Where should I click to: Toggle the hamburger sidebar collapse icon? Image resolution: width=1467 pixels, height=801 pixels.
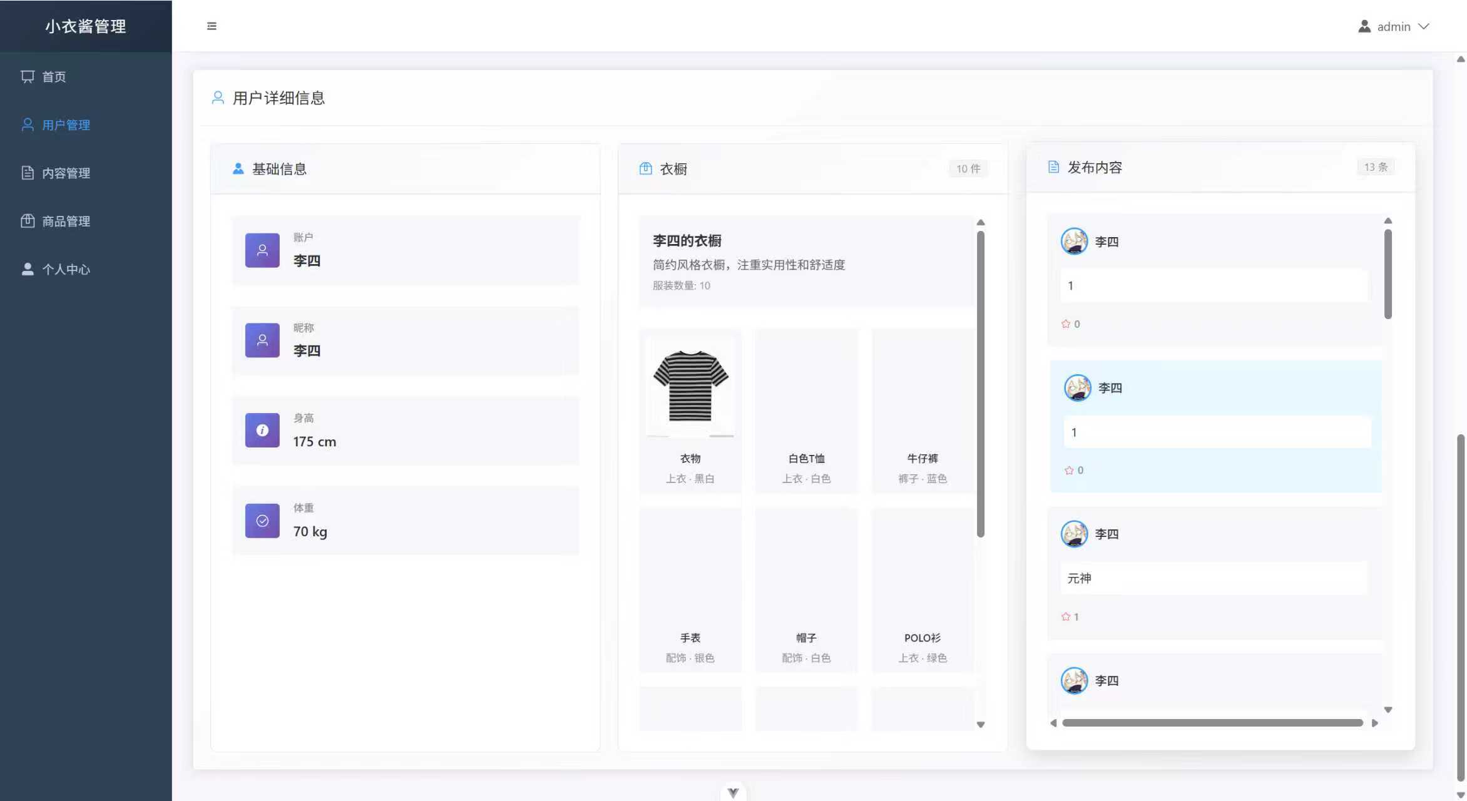coord(212,26)
